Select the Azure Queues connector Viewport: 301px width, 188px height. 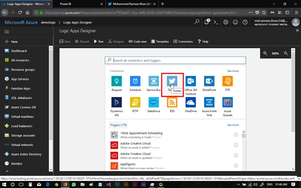coord(227,102)
